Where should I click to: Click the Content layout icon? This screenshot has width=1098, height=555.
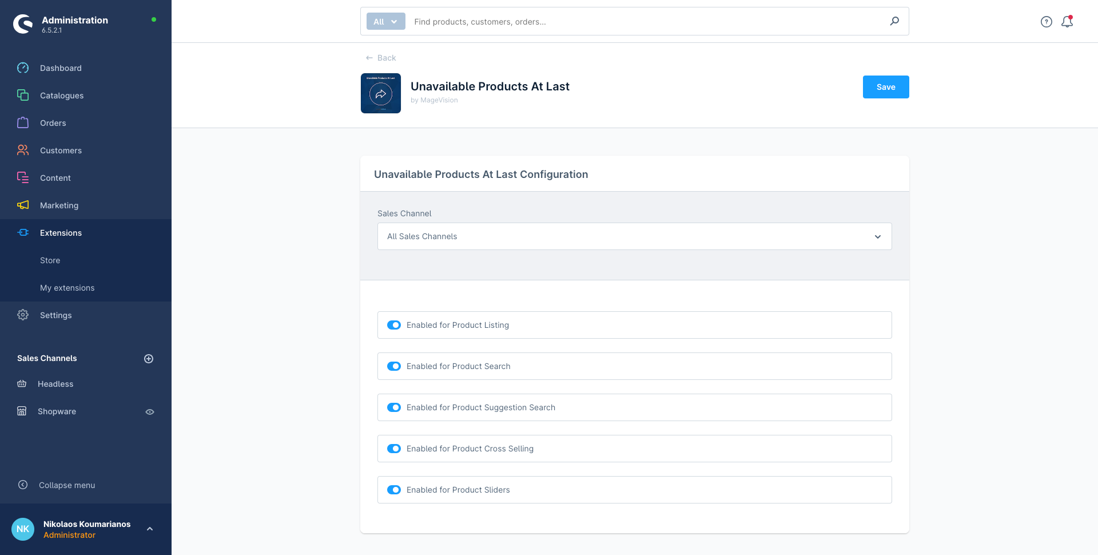pos(23,178)
